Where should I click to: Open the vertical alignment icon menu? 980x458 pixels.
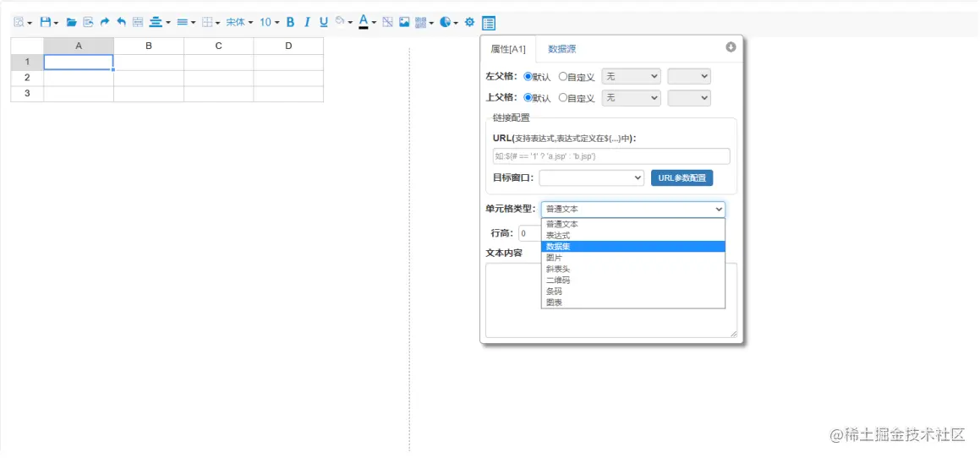(186, 22)
